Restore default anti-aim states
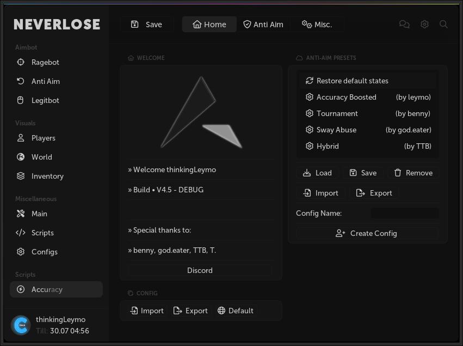The width and height of the screenshot is (463, 346). tap(351, 80)
